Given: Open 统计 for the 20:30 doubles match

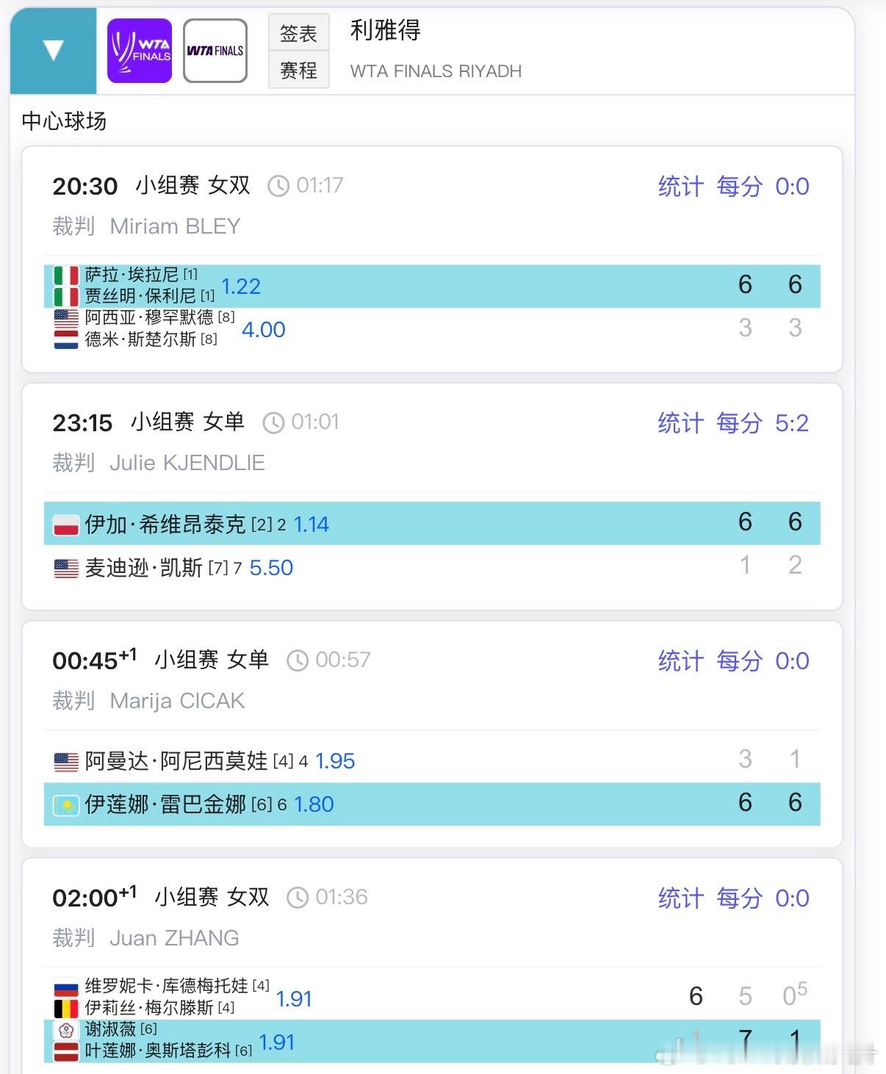Looking at the screenshot, I should [x=680, y=187].
